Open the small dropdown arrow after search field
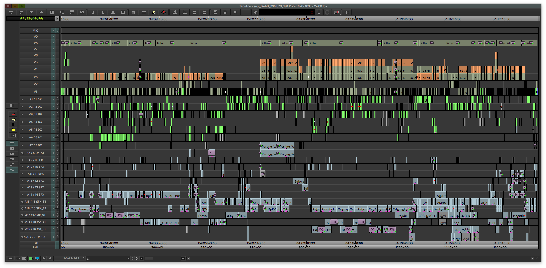 (x=128, y=259)
